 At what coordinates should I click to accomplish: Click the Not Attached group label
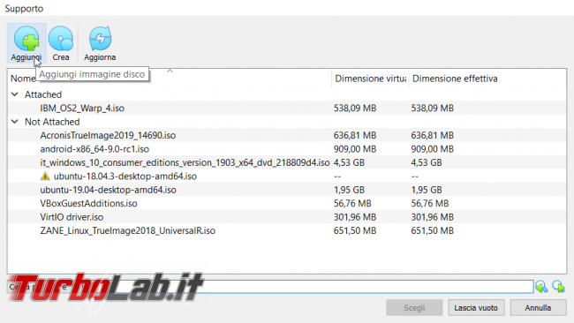(x=52, y=122)
